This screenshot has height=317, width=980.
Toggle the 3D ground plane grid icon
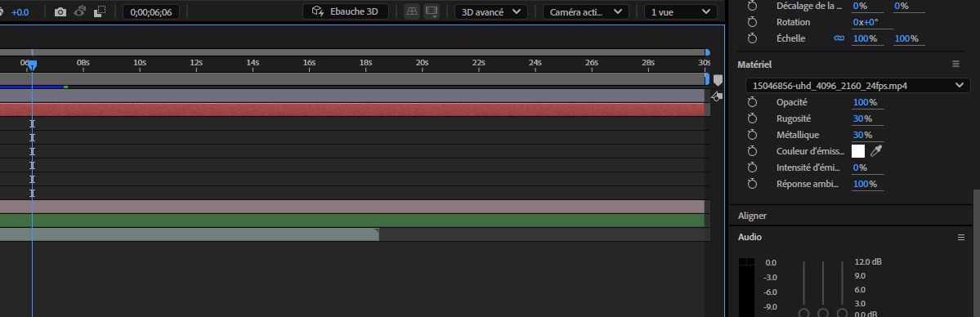[x=412, y=12]
